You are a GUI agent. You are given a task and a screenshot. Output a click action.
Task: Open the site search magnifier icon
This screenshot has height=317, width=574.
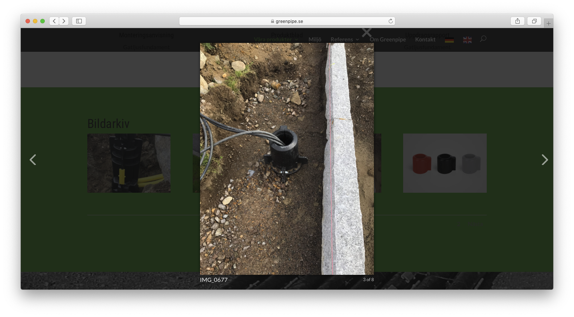coord(483,38)
